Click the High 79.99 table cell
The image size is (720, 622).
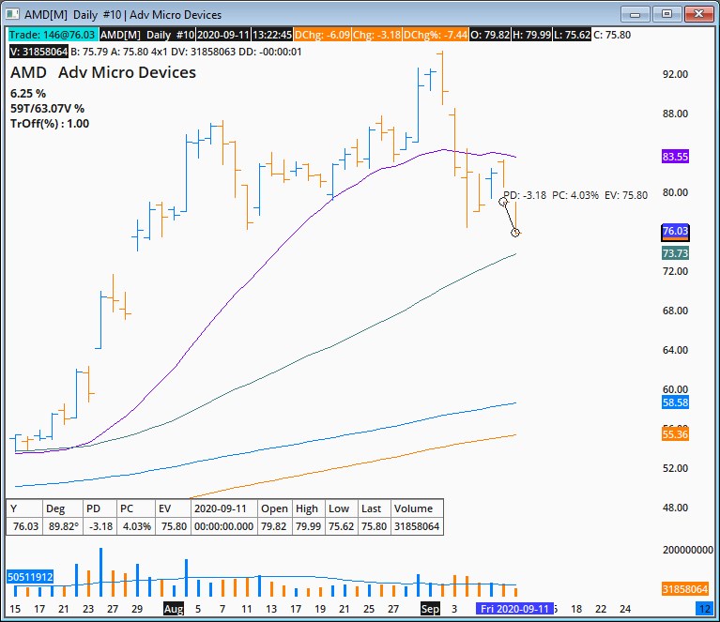(x=309, y=526)
